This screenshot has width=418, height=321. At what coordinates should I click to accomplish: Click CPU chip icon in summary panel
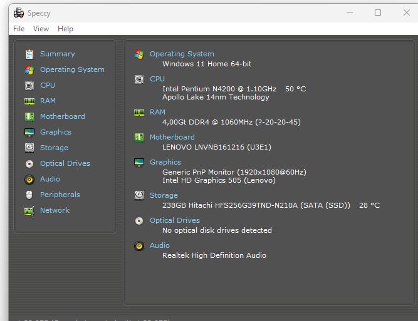point(139,79)
